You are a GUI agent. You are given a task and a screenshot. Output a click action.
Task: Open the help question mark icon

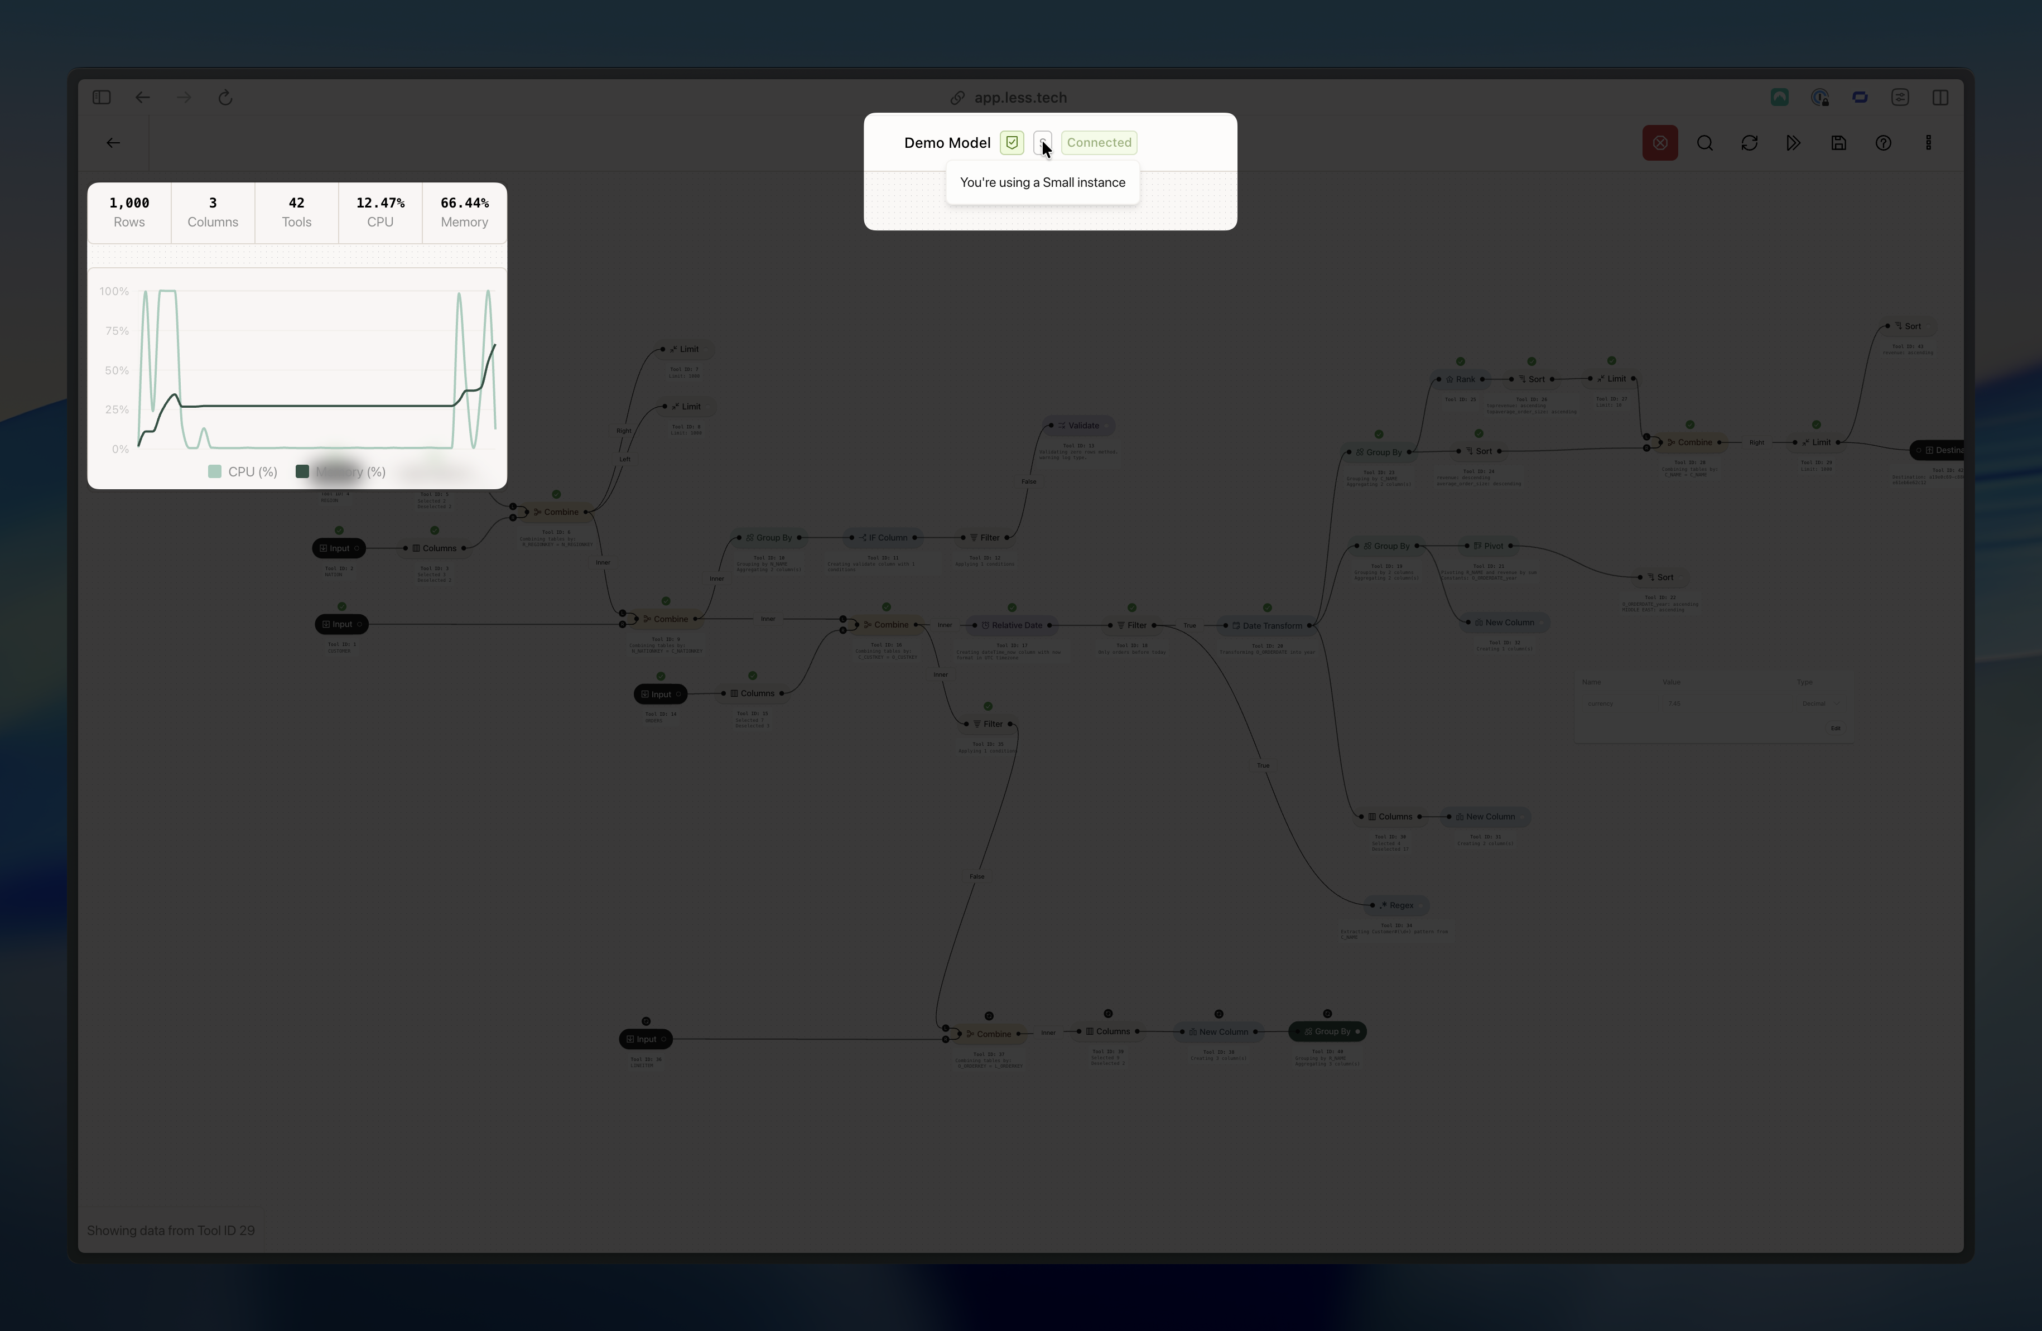point(1882,143)
